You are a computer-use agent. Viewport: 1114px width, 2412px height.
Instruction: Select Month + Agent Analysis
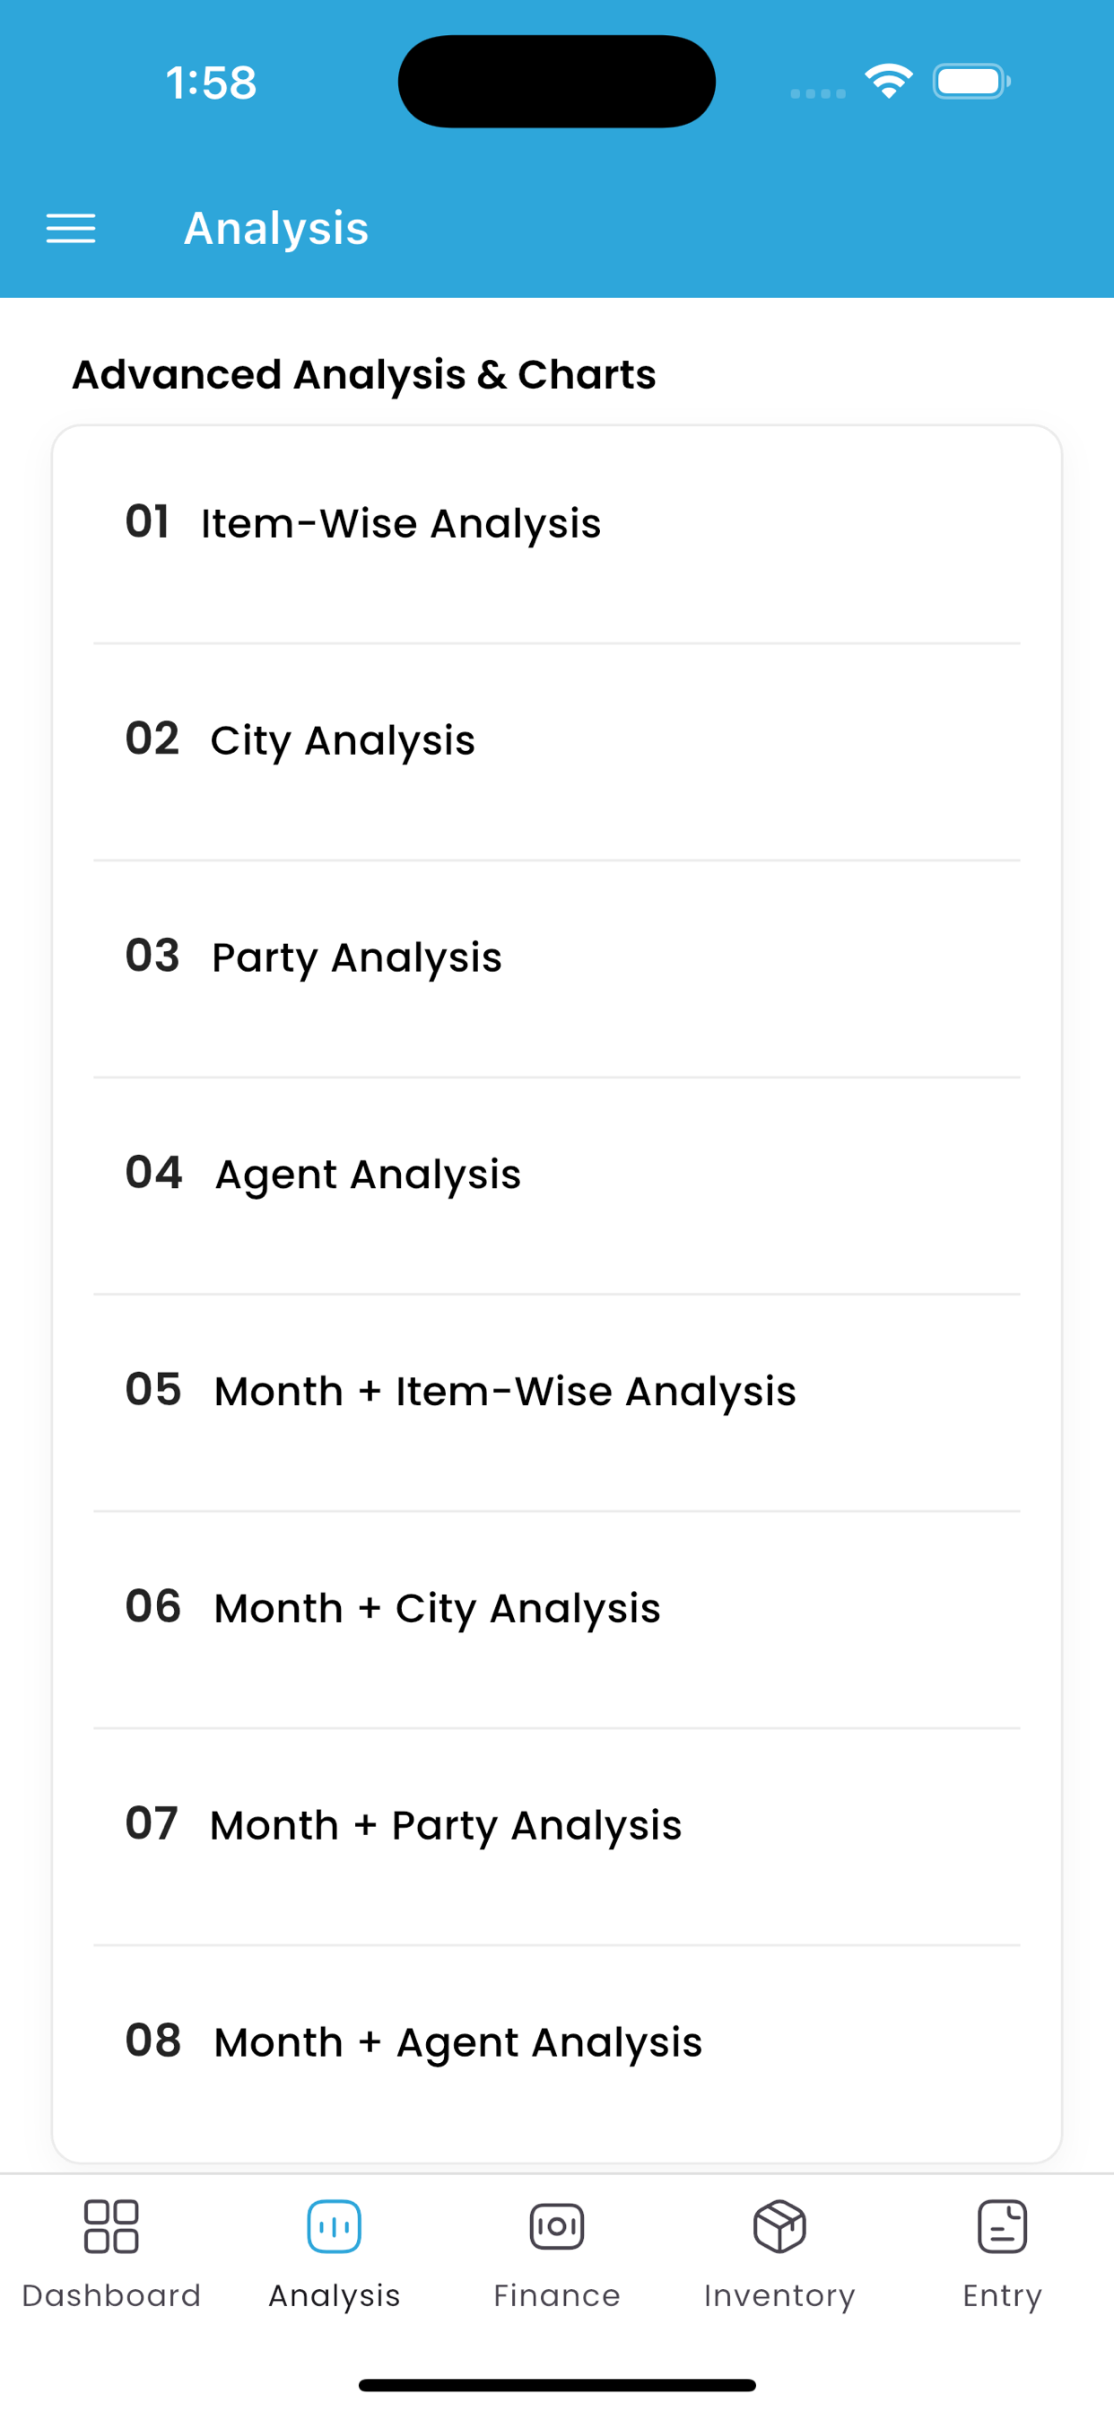[557, 2054]
